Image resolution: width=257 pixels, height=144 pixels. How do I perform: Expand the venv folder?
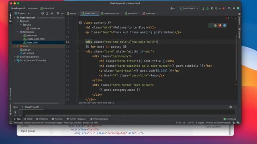pos(18,46)
